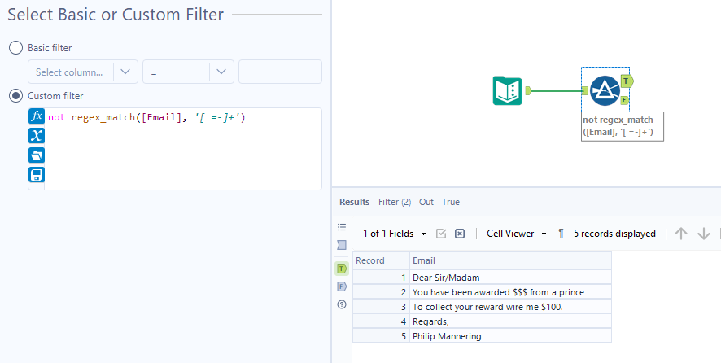This screenshot has width=721, height=363.
Task: Click the 'Dear Sir/Madam' cell
Action: click(x=509, y=277)
